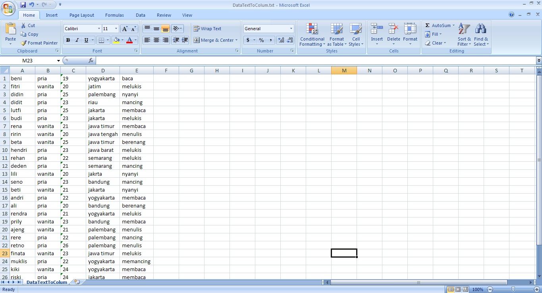This screenshot has width=542, height=293.
Task: Open the Font name dropdown
Action: pyautogui.click(x=99, y=28)
